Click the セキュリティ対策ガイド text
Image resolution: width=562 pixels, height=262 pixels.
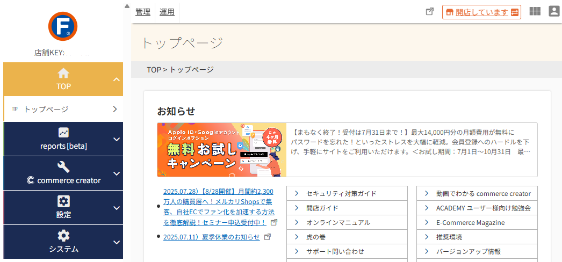coord(341,194)
